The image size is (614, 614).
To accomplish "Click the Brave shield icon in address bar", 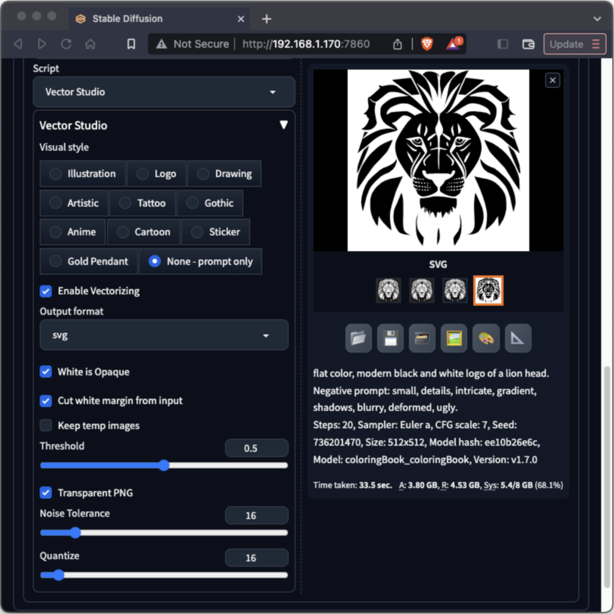I will coord(427,43).
